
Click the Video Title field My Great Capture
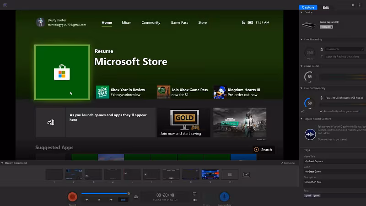pos(335,162)
